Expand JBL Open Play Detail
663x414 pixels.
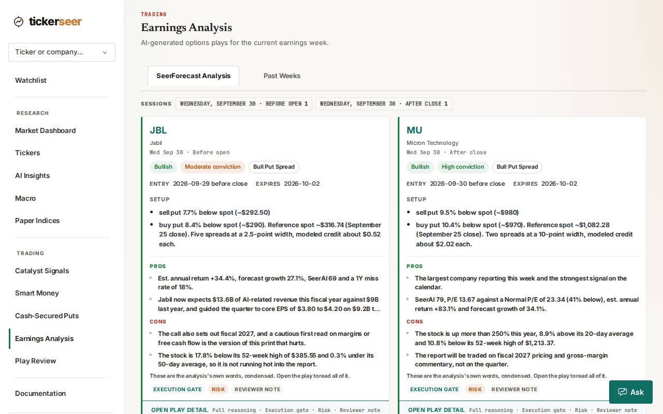(265, 408)
